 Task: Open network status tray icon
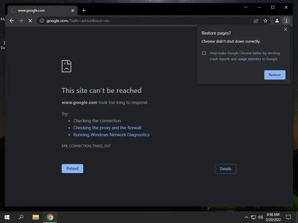tap(253, 217)
